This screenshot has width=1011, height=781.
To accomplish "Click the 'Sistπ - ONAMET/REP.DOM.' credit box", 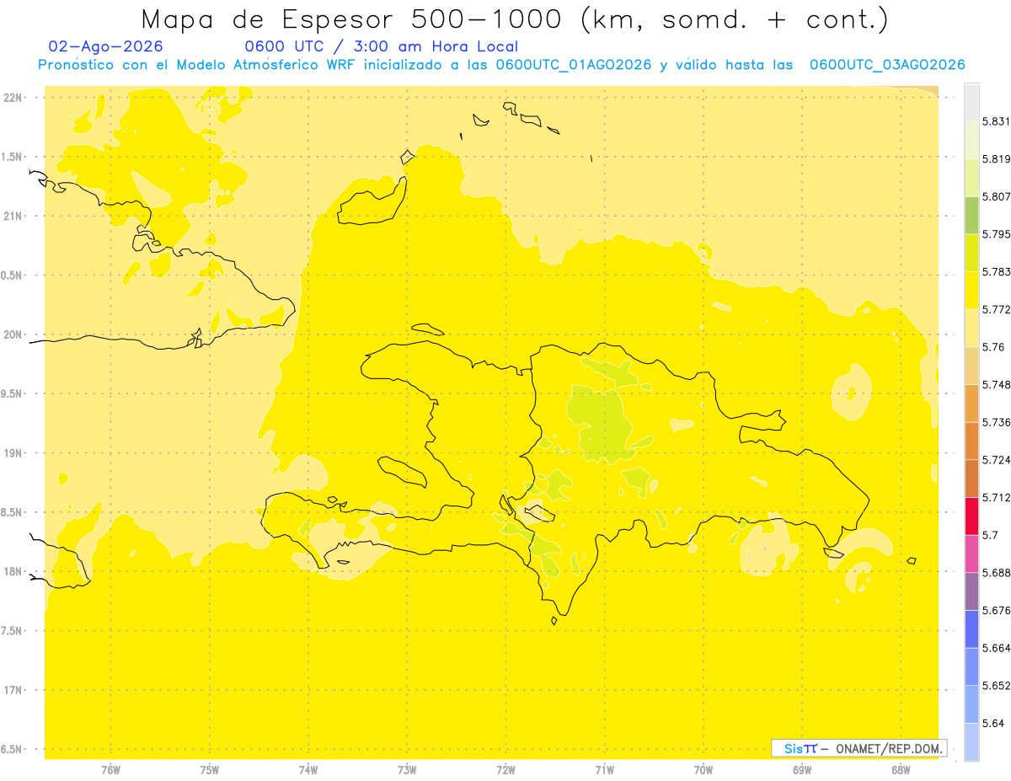I will click(859, 748).
